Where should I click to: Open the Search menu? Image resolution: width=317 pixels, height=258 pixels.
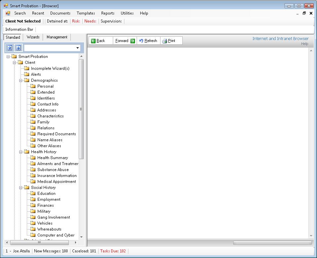20,13
